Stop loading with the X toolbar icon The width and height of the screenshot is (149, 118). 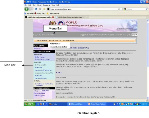(40, 9)
